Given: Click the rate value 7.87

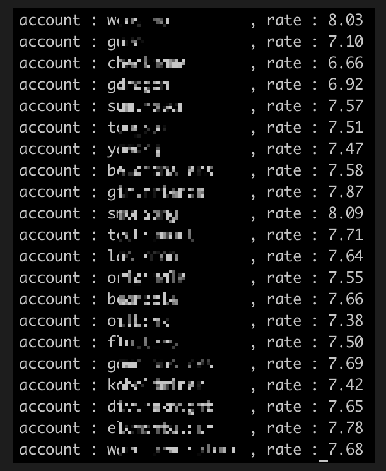Looking at the screenshot, I should tap(346, 192).
